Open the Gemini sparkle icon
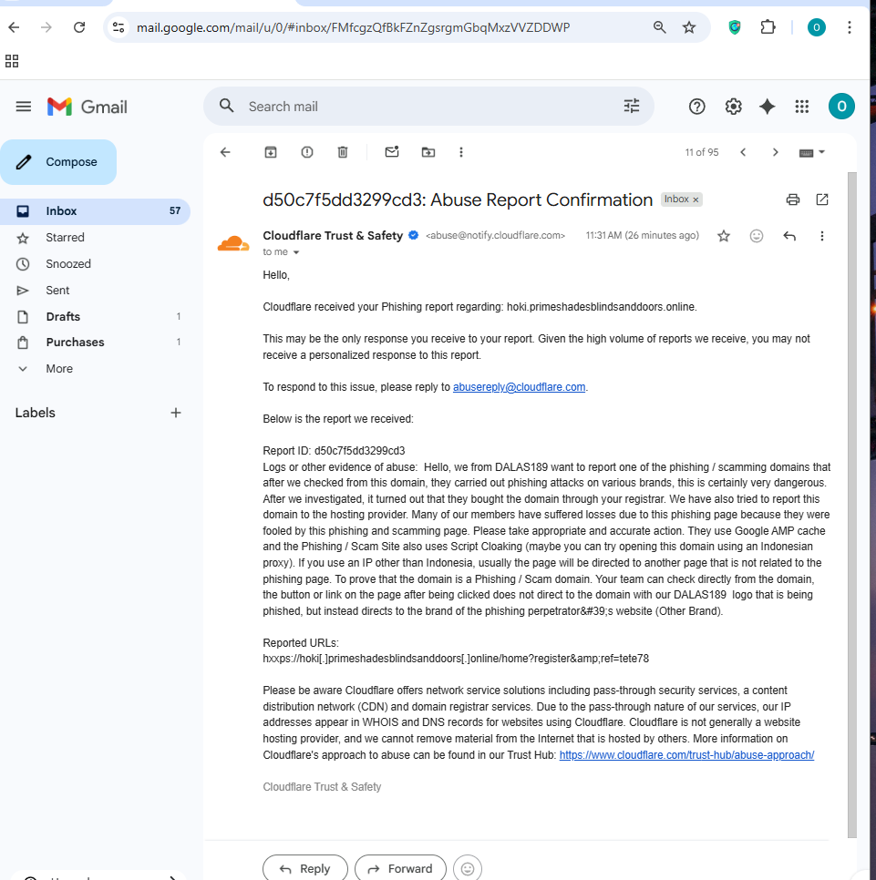 click(x=767, y=106)
